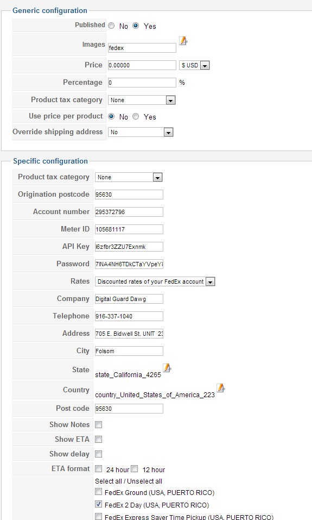Click the edit icon beside country_United_States_of_America_223
312x520 pixels.
pos(220,387)
